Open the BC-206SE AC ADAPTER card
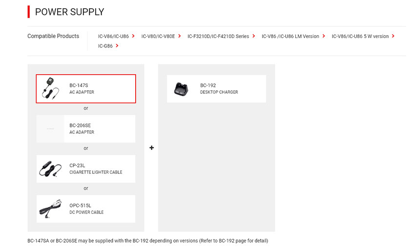Image resolution: width=410 pixels, height=250 pixels. click(x=86, y=128)
